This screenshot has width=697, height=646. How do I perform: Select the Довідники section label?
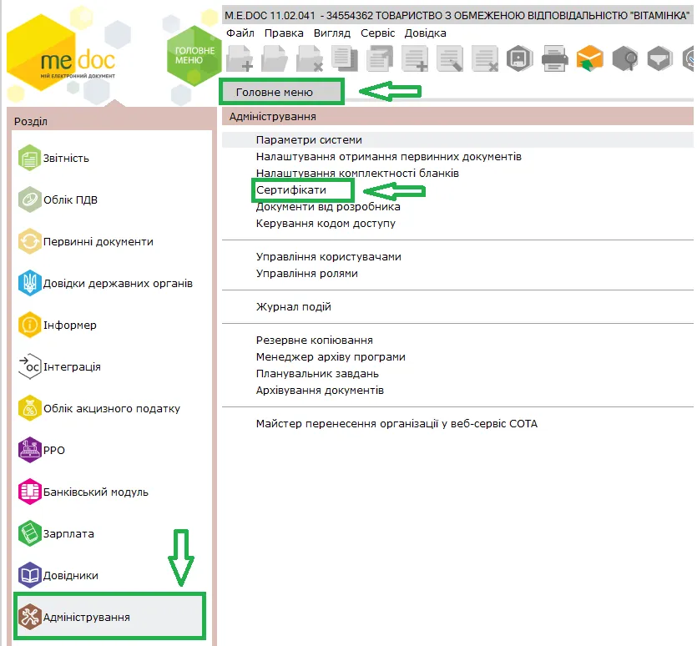pos(71,575)
